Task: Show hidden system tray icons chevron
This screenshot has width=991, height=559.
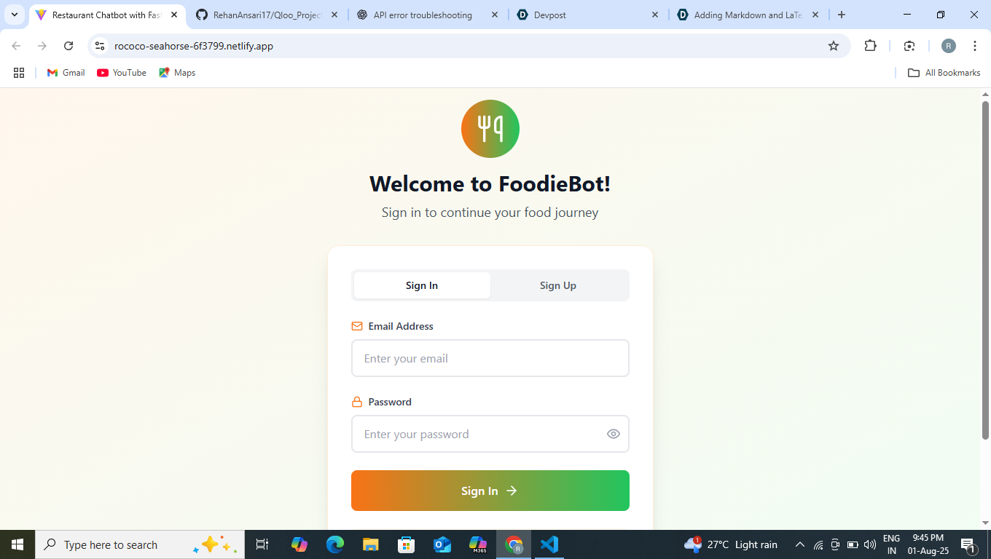Action: point(799,544)
